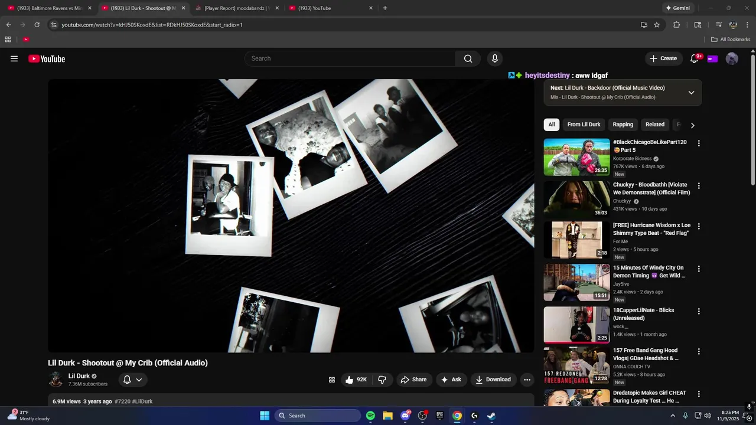Select the All filter chip
756x425 pixels.
tap(552, 125)
